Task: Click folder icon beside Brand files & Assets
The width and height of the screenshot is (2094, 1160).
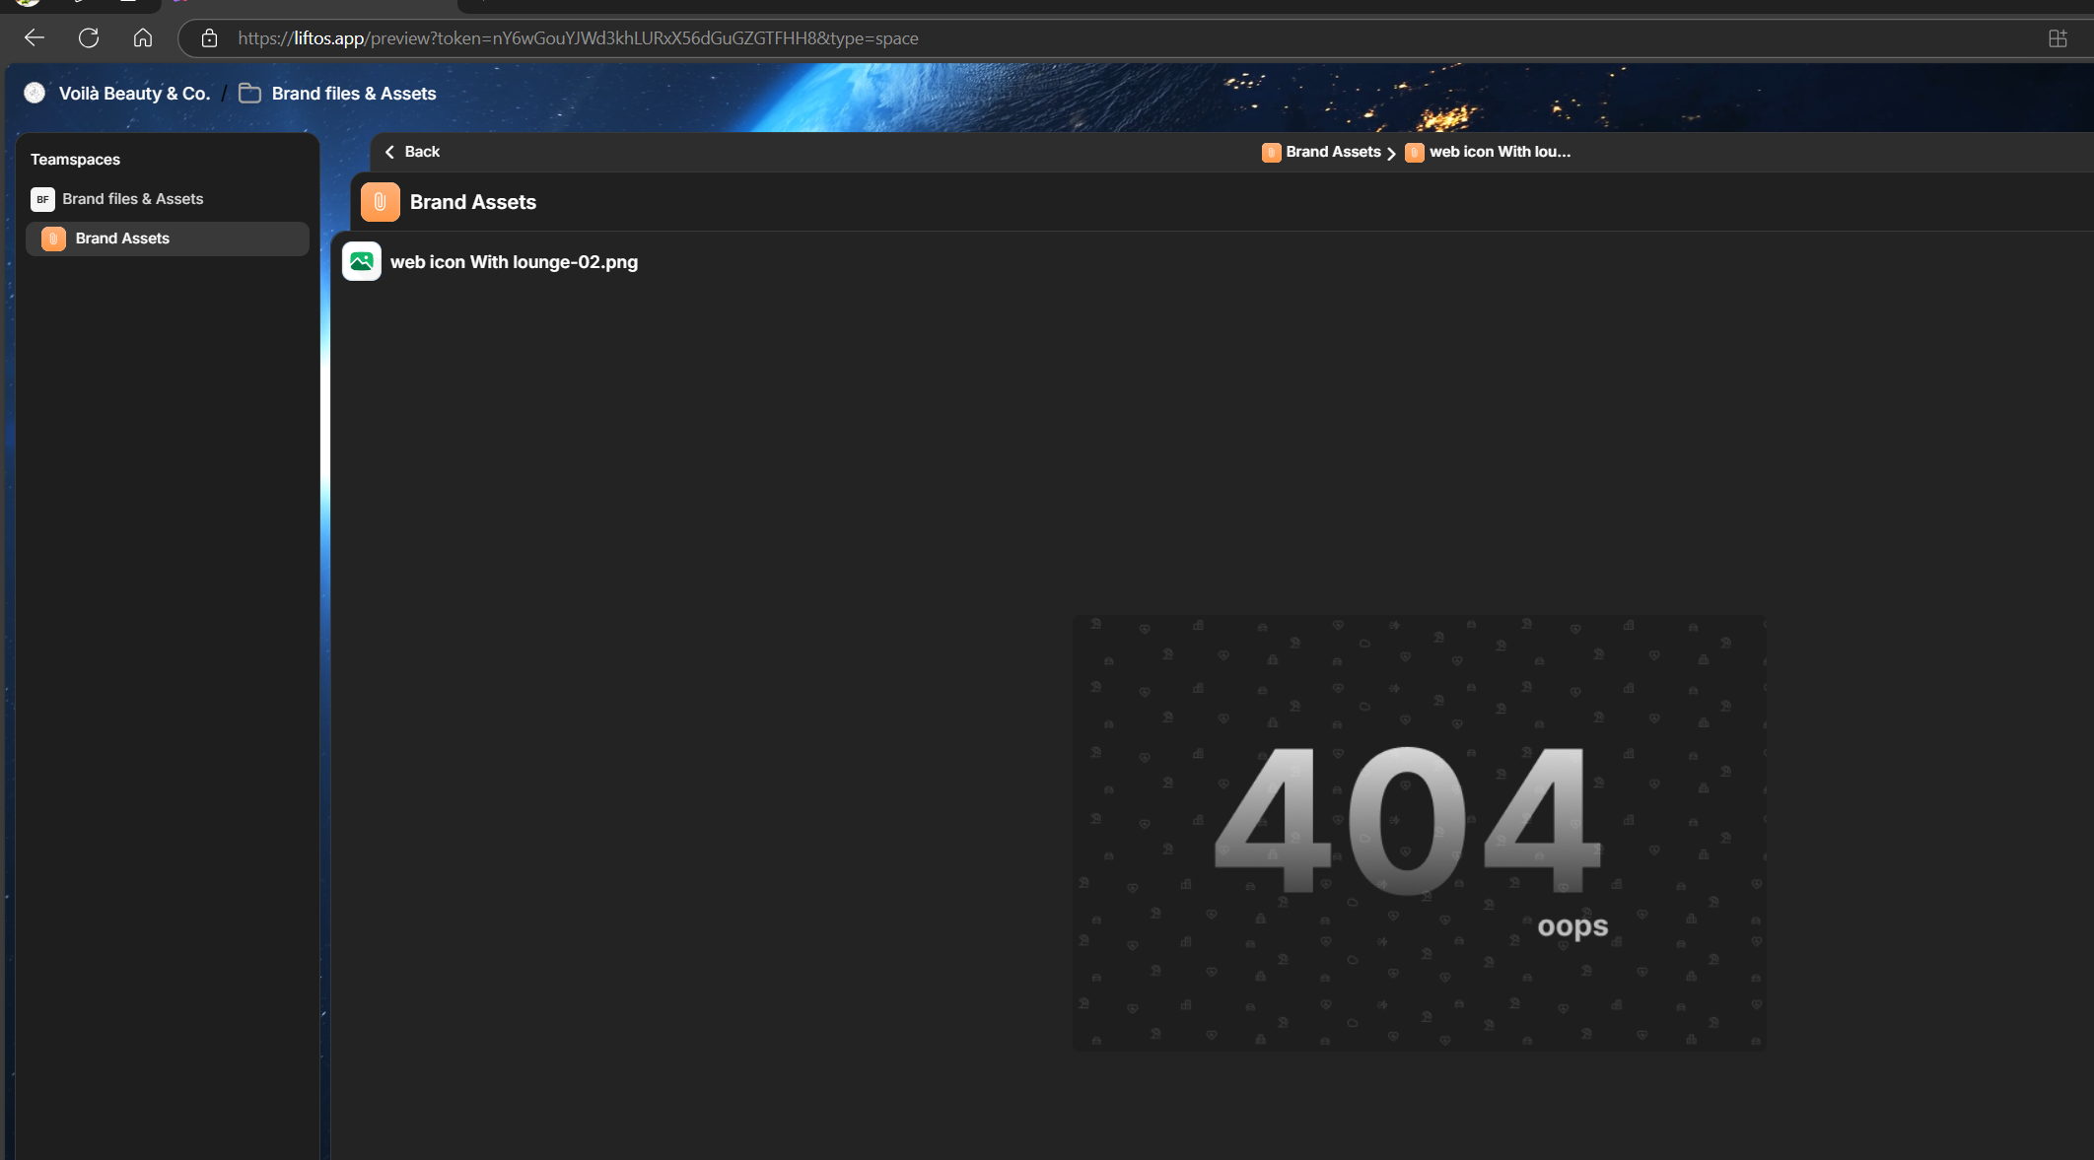Action: [250, 94]
